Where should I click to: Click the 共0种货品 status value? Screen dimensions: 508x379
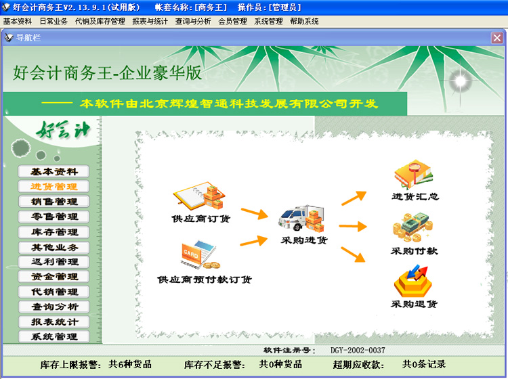(280, 364)
